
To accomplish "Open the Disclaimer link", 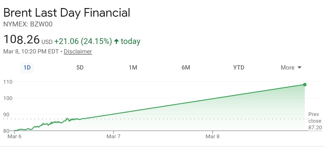I will (78, 52).
